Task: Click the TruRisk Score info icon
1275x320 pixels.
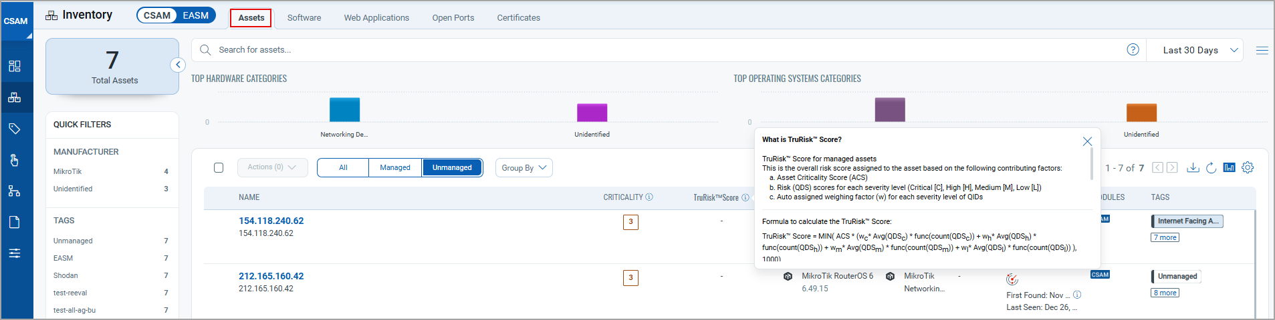Action: coord(745,197)
